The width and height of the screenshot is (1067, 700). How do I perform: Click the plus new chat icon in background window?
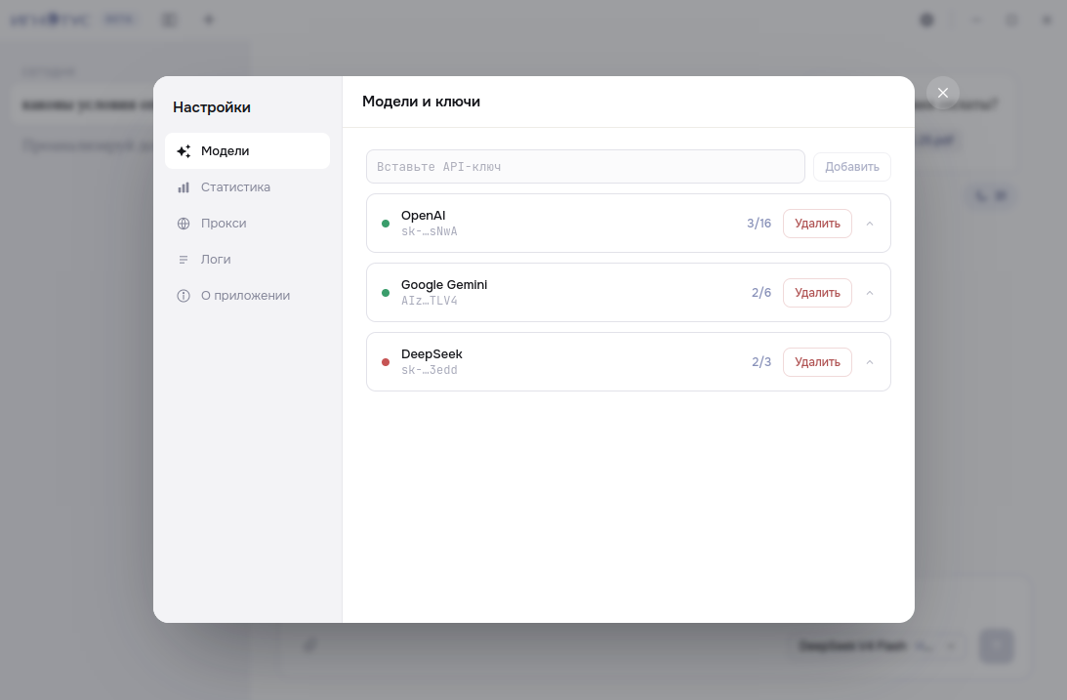coord(209,20)
